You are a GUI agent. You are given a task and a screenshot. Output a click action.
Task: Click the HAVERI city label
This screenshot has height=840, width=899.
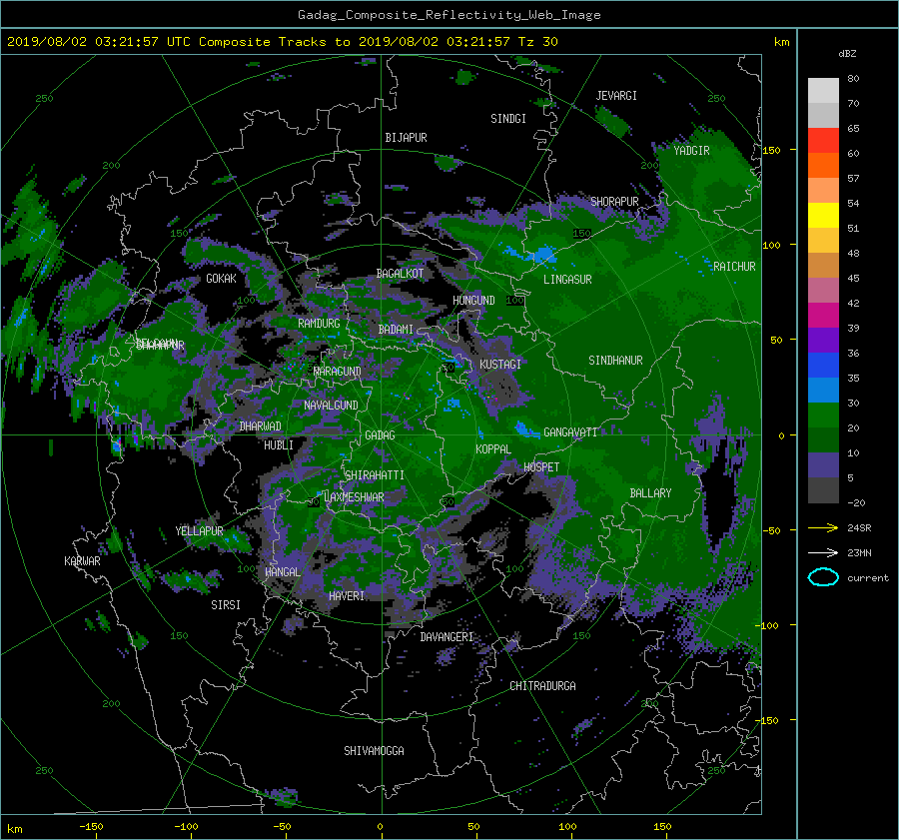(x=347, y=596)
